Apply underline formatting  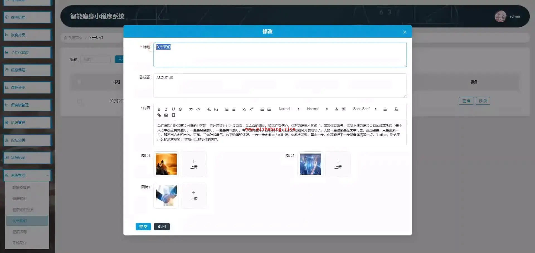point(173,109)
